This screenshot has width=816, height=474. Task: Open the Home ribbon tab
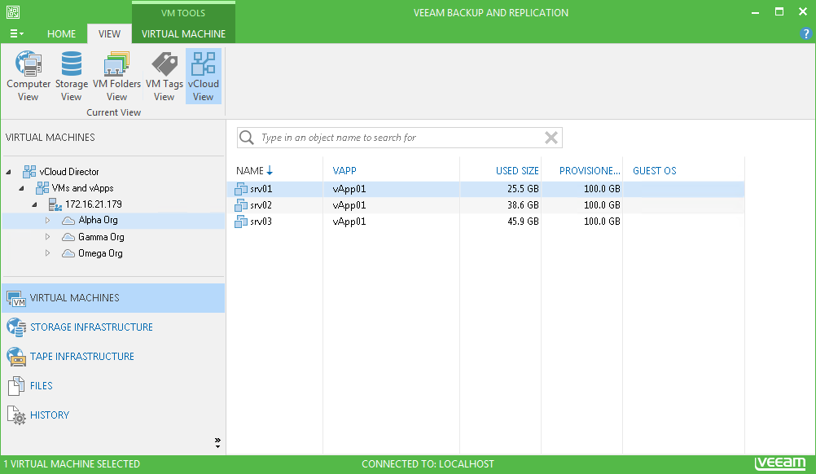(x=61, y=34)
